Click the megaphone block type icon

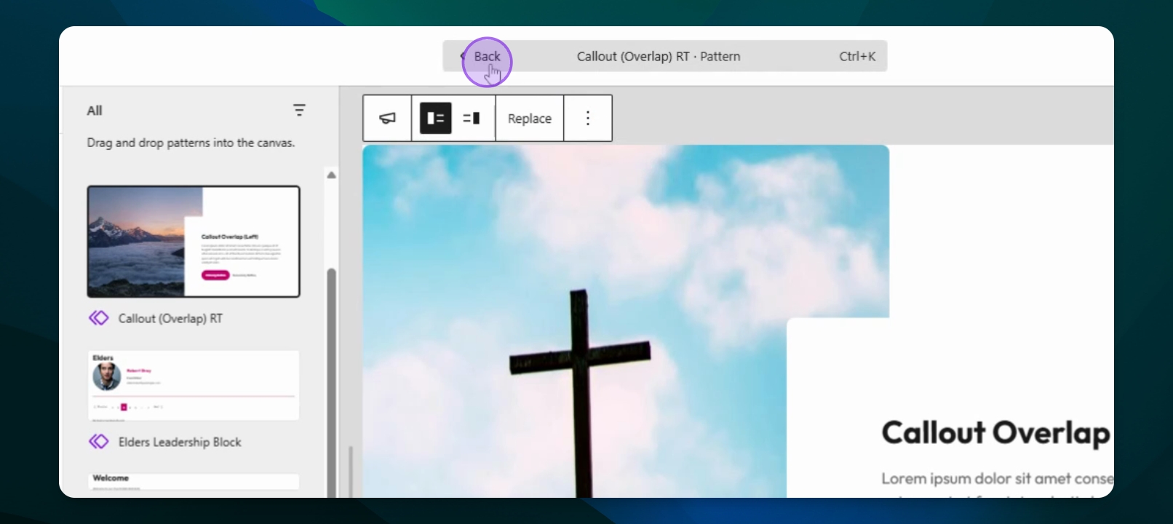coord(387,118)
